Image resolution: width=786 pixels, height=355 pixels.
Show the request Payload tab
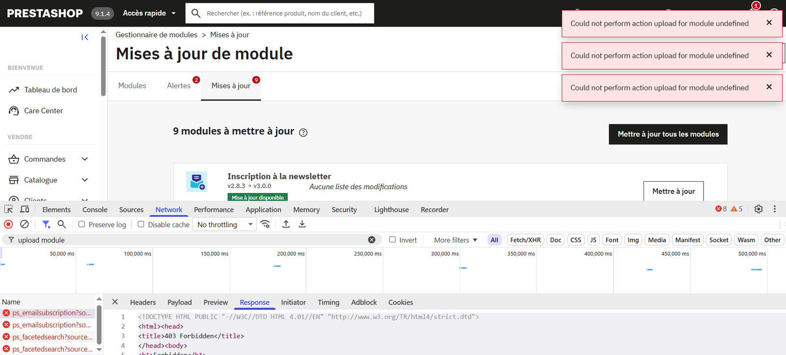coord(179,302)
